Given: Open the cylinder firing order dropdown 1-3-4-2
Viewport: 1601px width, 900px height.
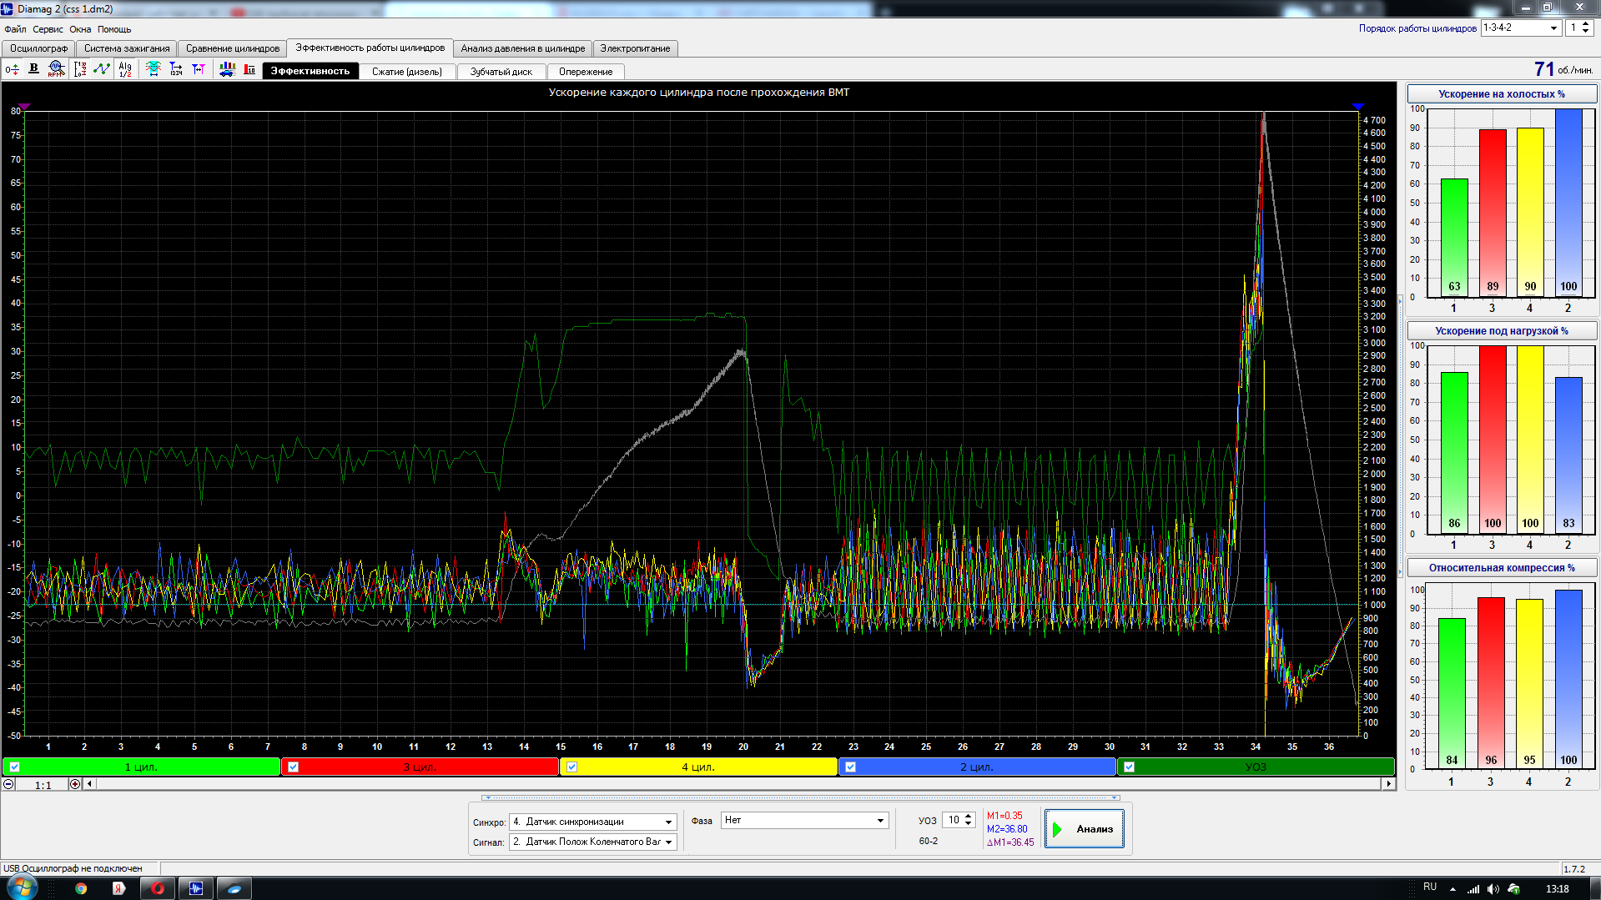Looking at the screenshot, I should pyautogui.click(x=1520, y=28).
